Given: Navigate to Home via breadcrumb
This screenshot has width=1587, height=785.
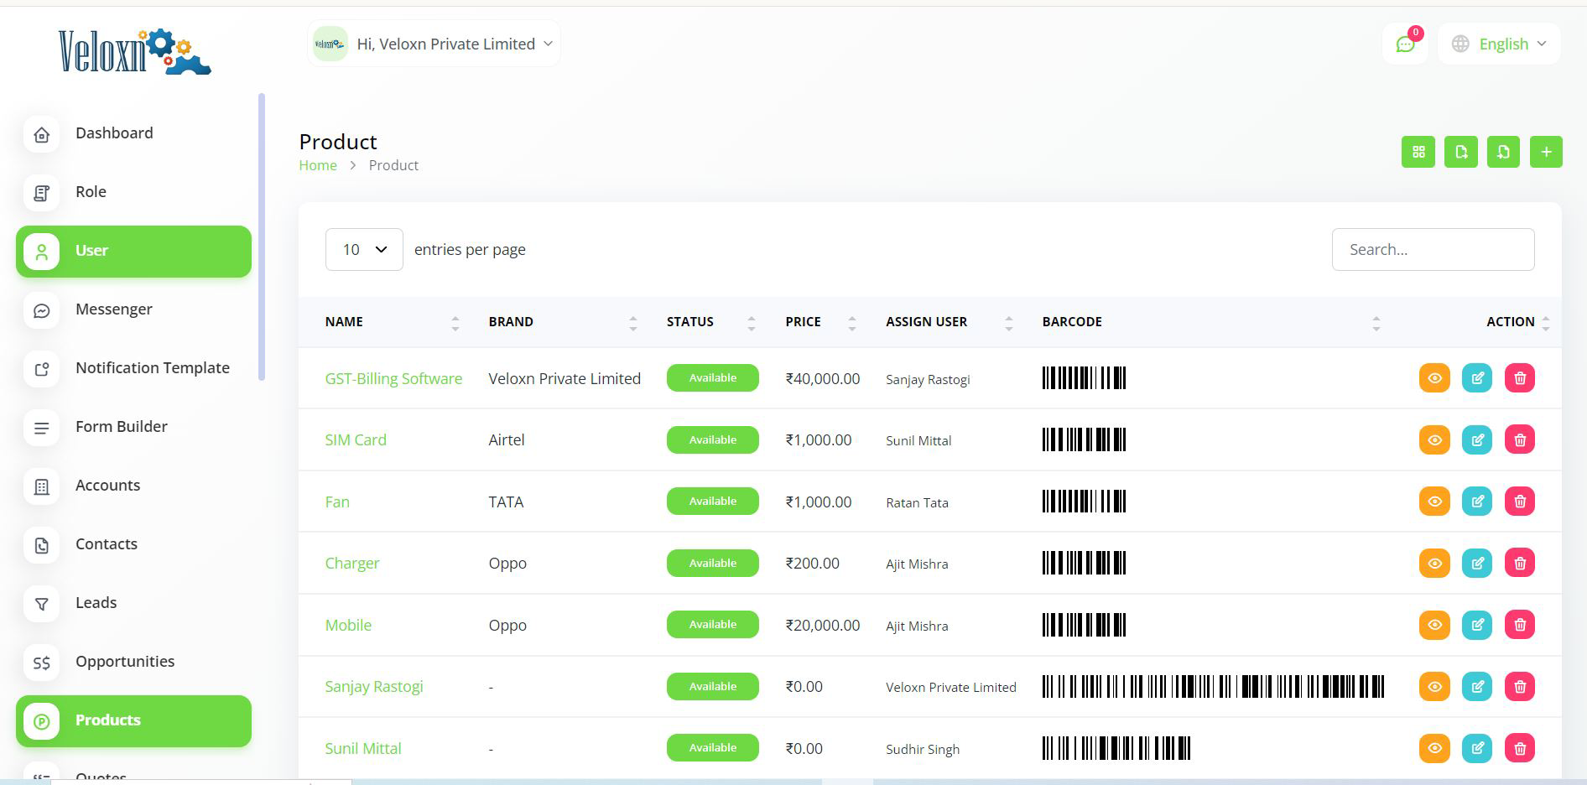Looking at the screenshot, I should click(318, 165).
